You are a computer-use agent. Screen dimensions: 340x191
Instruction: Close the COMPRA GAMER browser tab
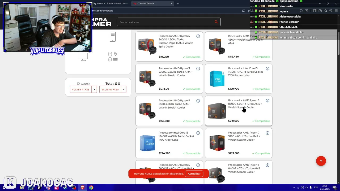(x=171, y=3)
